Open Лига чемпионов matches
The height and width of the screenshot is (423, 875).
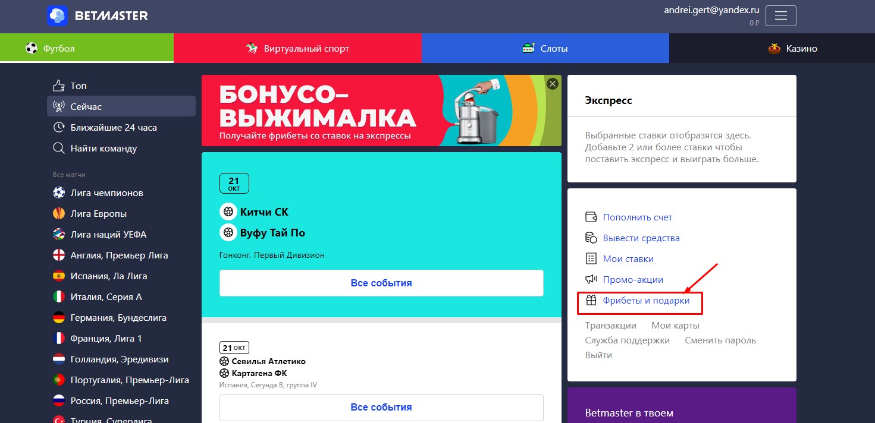click(x=121, y=193)
